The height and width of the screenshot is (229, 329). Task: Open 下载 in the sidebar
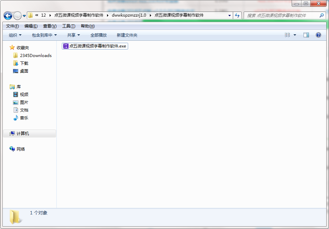24,63
